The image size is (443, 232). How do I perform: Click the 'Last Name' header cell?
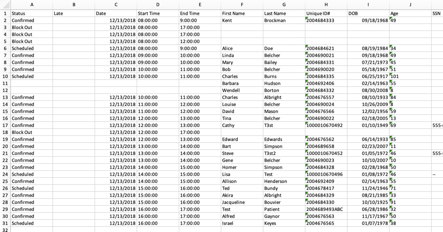[x=283, y=14]
